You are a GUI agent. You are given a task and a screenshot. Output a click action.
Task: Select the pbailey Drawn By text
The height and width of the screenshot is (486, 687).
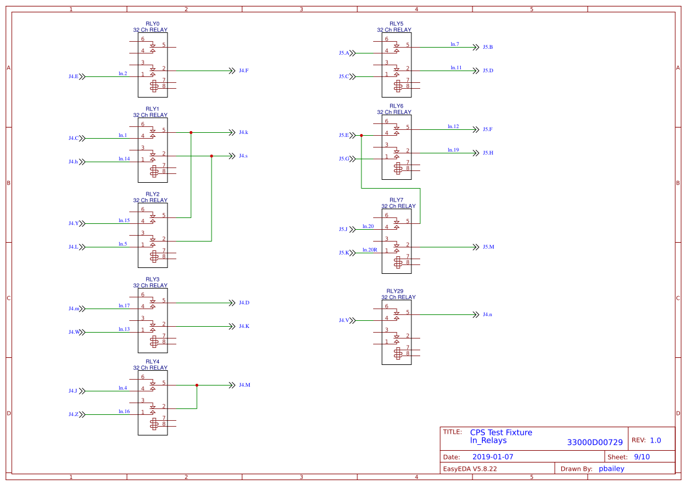[611, 468]
